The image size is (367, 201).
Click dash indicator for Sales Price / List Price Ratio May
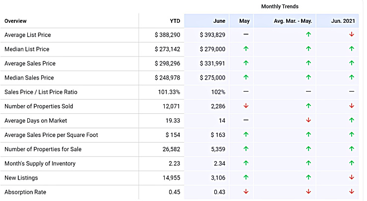pyautogui.click(x=245, y=92)
